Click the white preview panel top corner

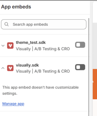point(95,12)
